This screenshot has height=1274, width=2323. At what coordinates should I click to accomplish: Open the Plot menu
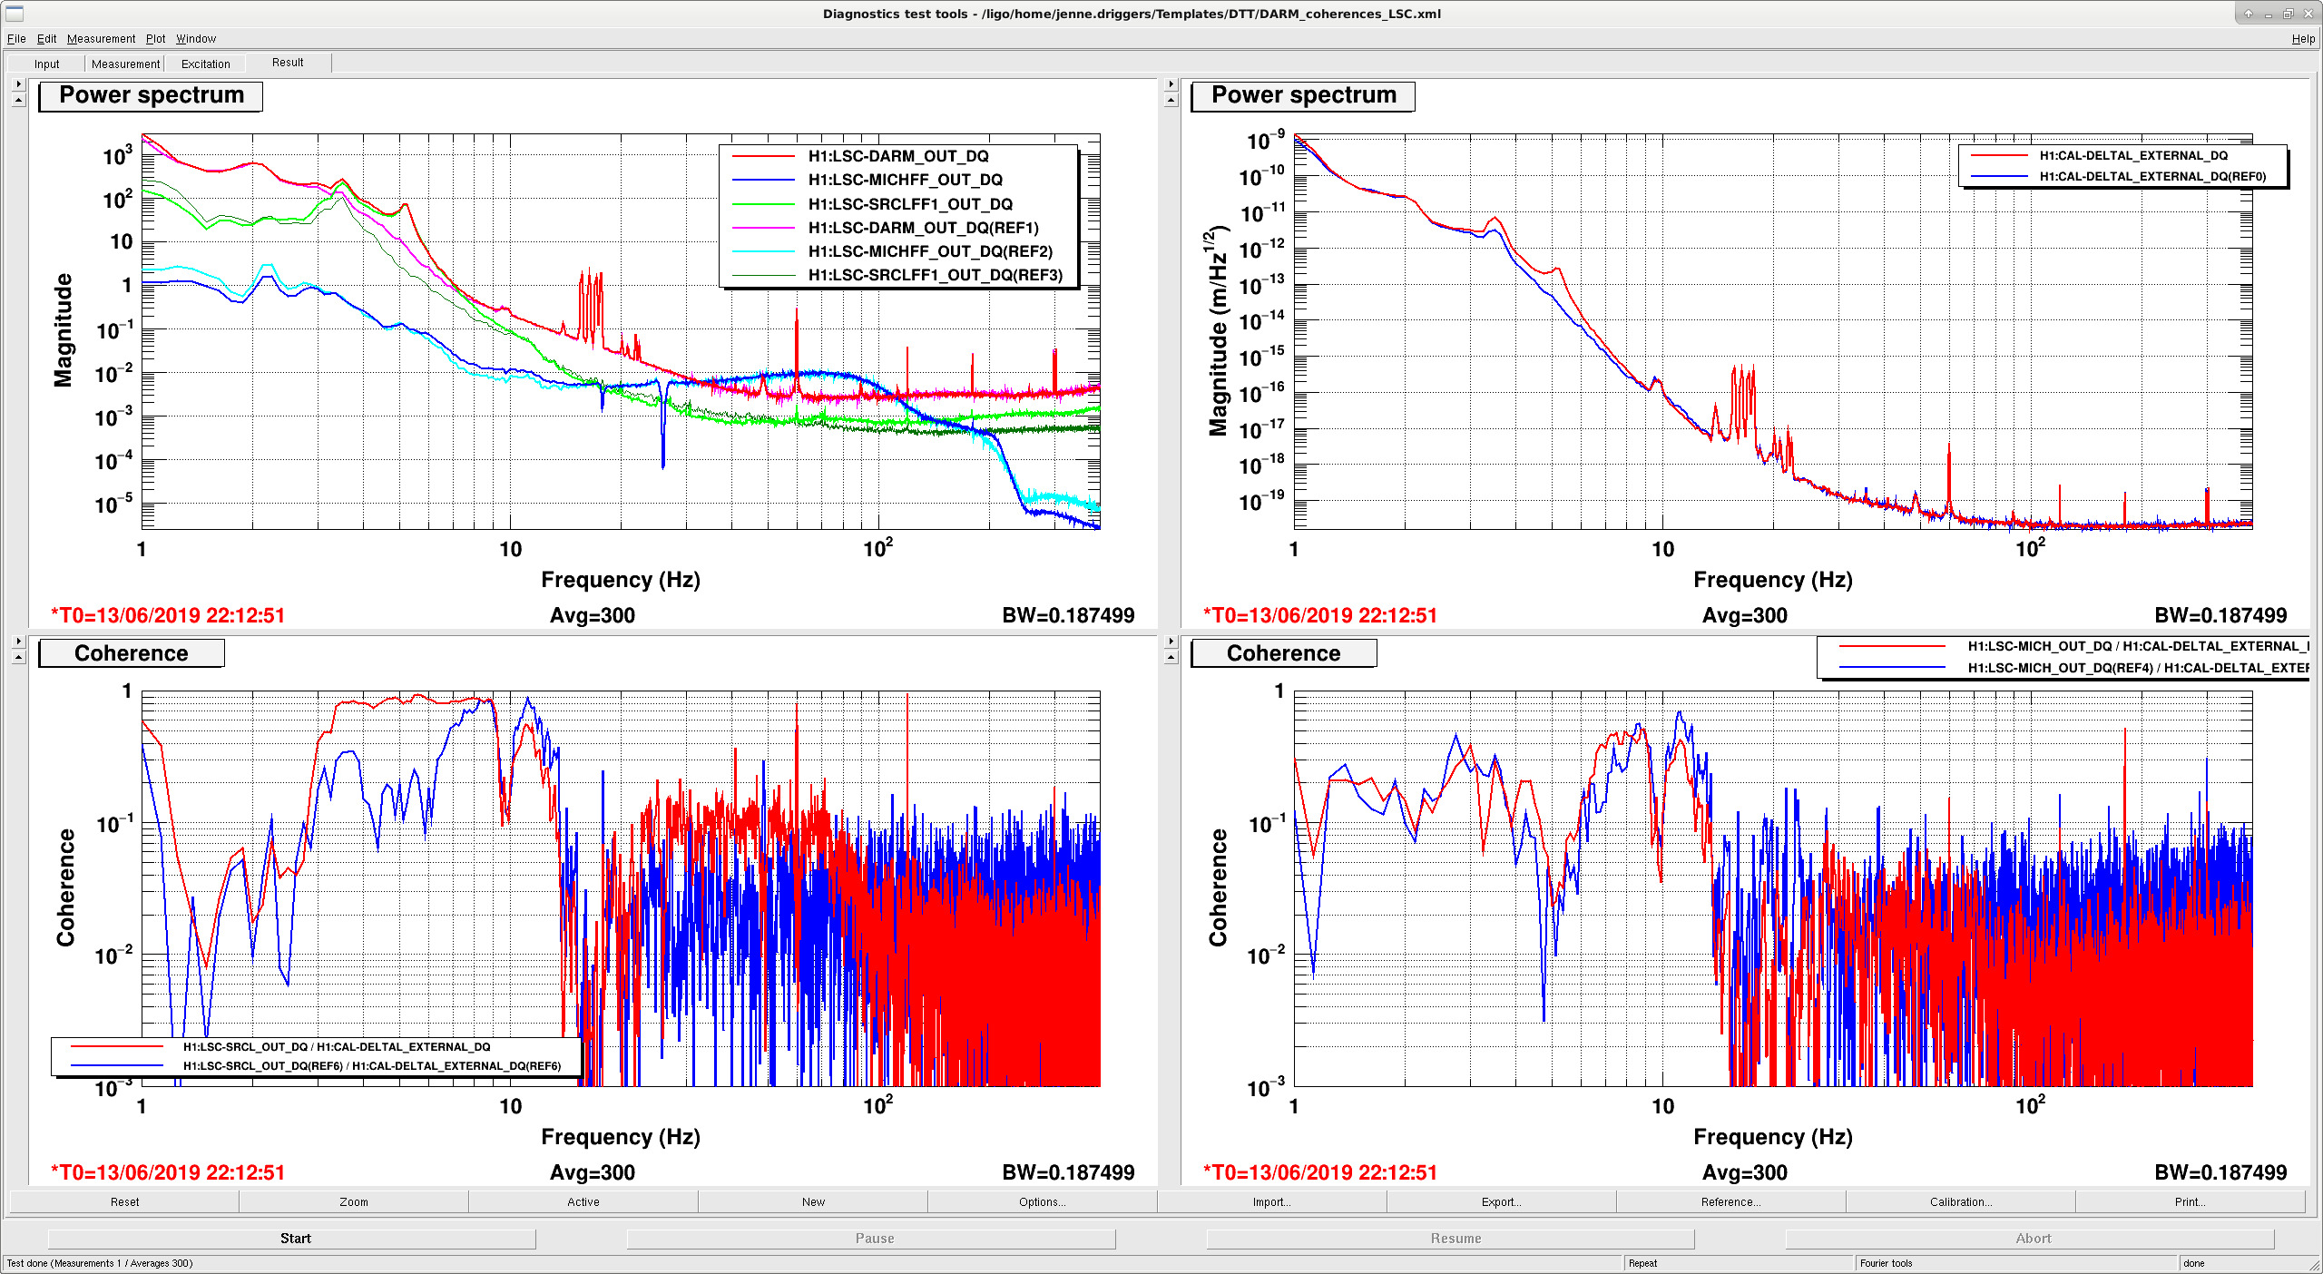[x=155, y=39]
